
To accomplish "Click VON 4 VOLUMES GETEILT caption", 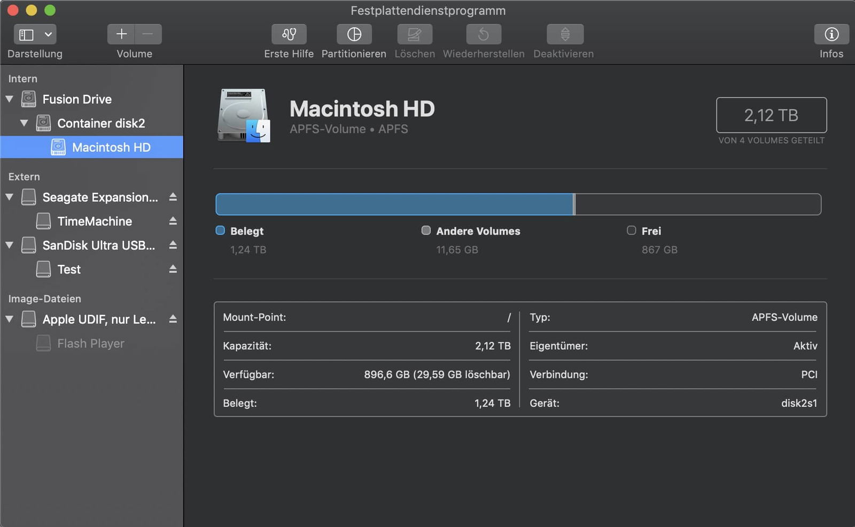I will pyautogui.click(x=771, y=140).
